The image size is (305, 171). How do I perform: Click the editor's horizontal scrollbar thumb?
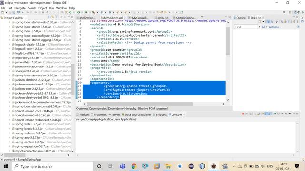140,104
